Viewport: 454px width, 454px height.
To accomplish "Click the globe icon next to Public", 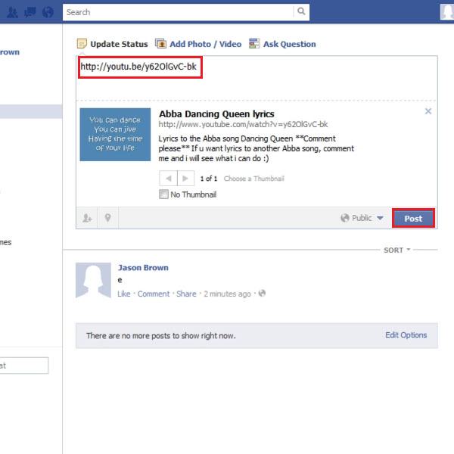I will pyautogui.click(x=345, y=218).
